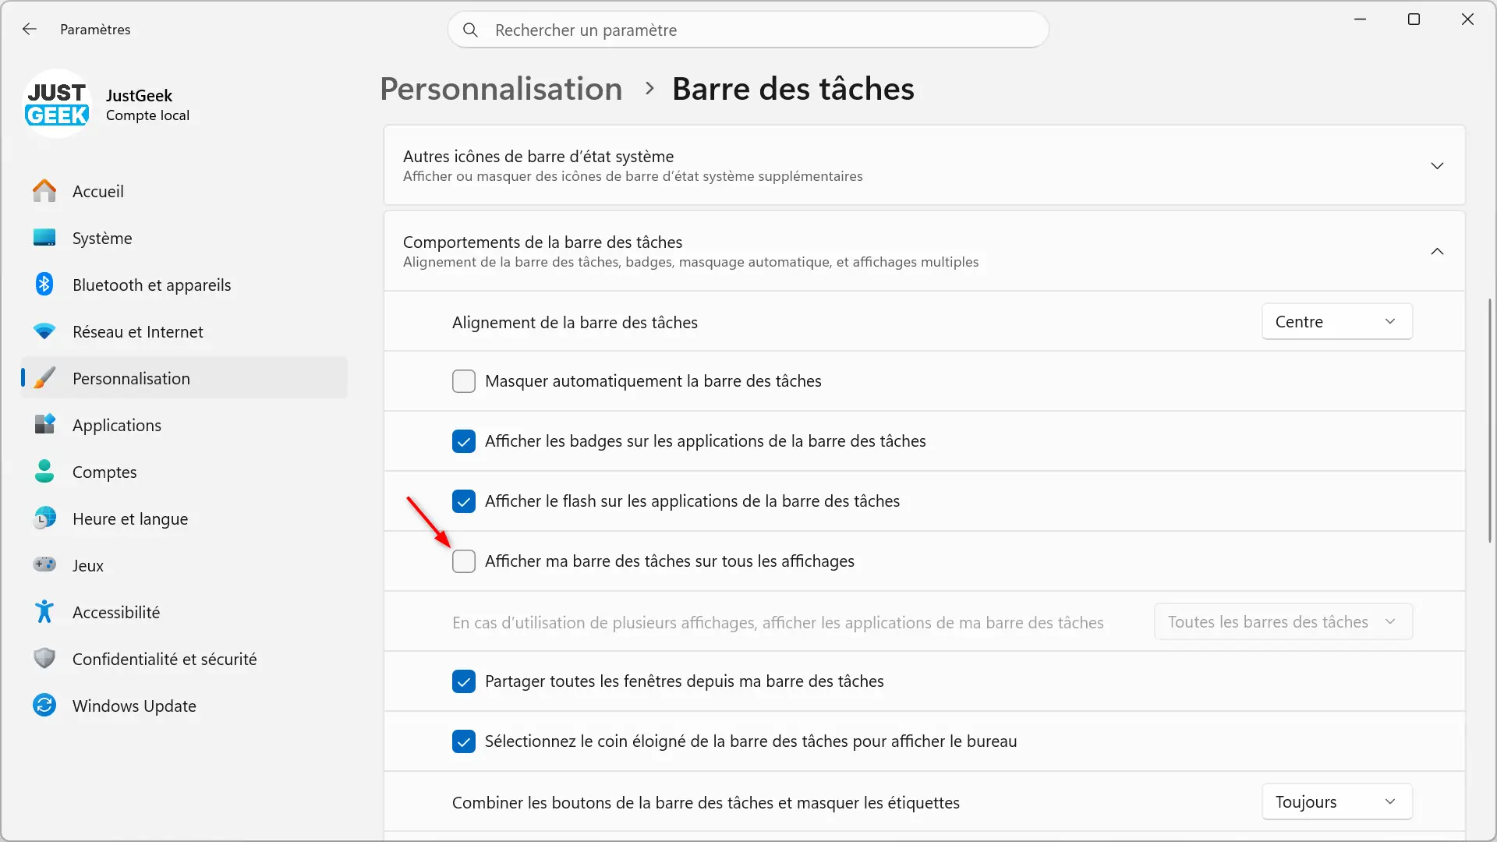Image resolution: width=1497 pixels, height=842 pixels.
Task: Open Windows Update page
Action: (184, 706)
